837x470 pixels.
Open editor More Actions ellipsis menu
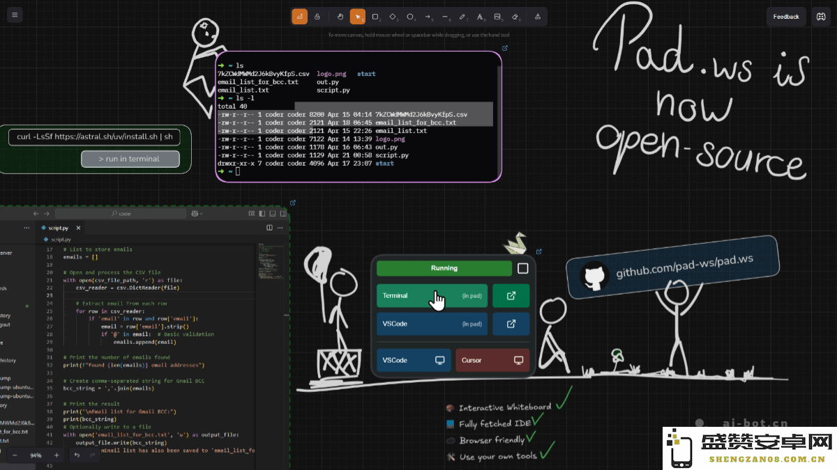[281, 228]
